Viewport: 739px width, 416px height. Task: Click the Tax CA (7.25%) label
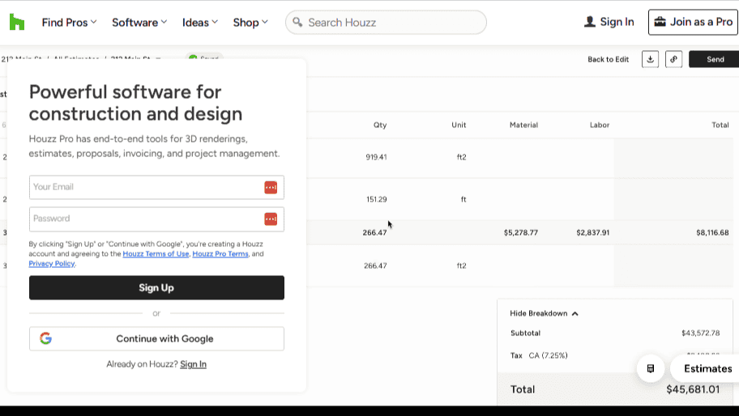(539, 355)
